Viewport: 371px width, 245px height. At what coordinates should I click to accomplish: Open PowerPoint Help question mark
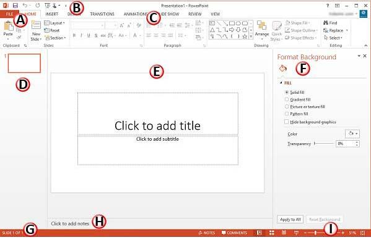(x=328, y=6)
